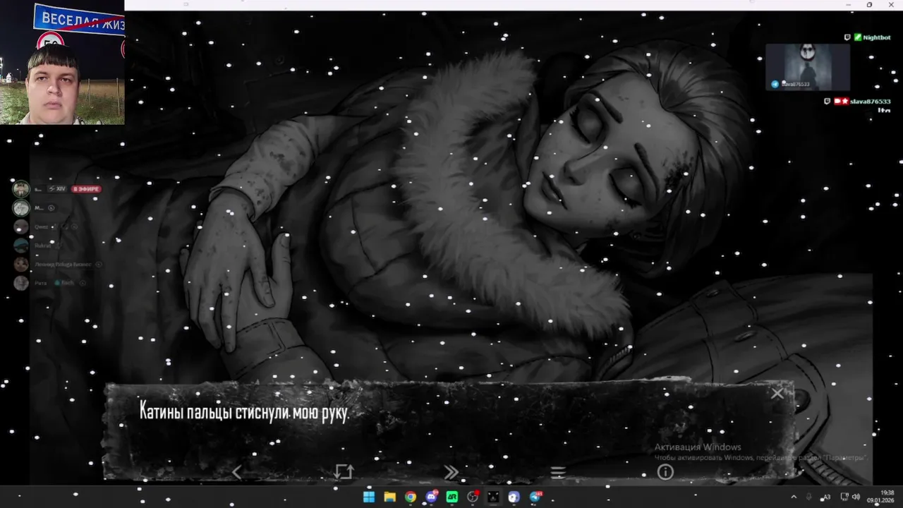Open File Explorer from taskbar

point(389,497)
